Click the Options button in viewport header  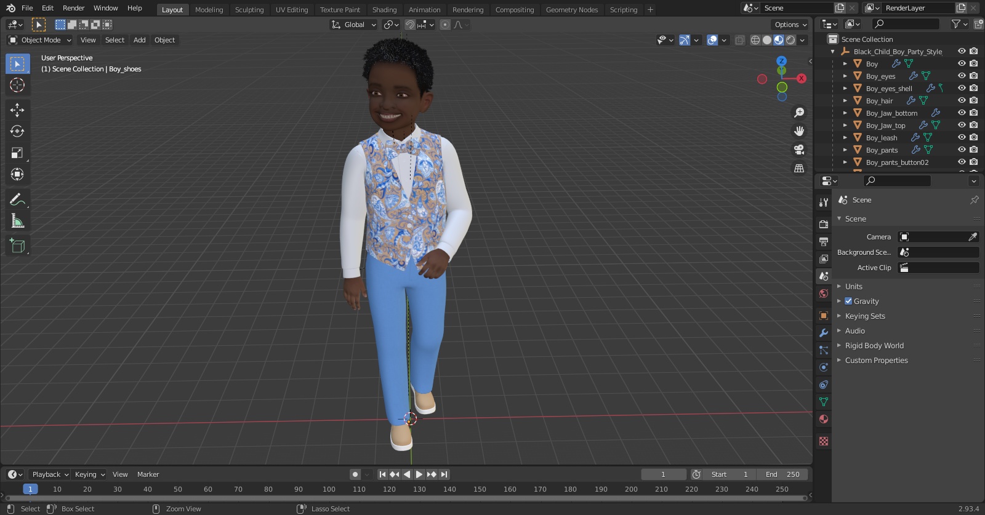click(790, 25)
